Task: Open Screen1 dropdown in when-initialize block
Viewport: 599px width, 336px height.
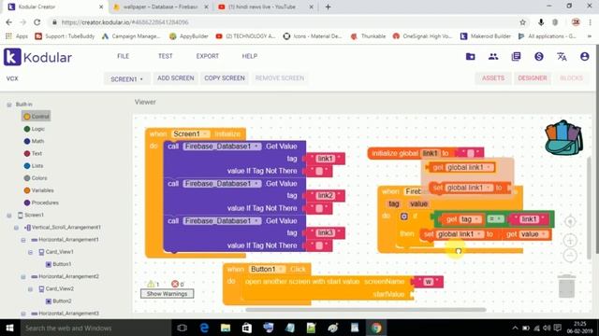Action: pyautogui.click(x=206, y=133)
